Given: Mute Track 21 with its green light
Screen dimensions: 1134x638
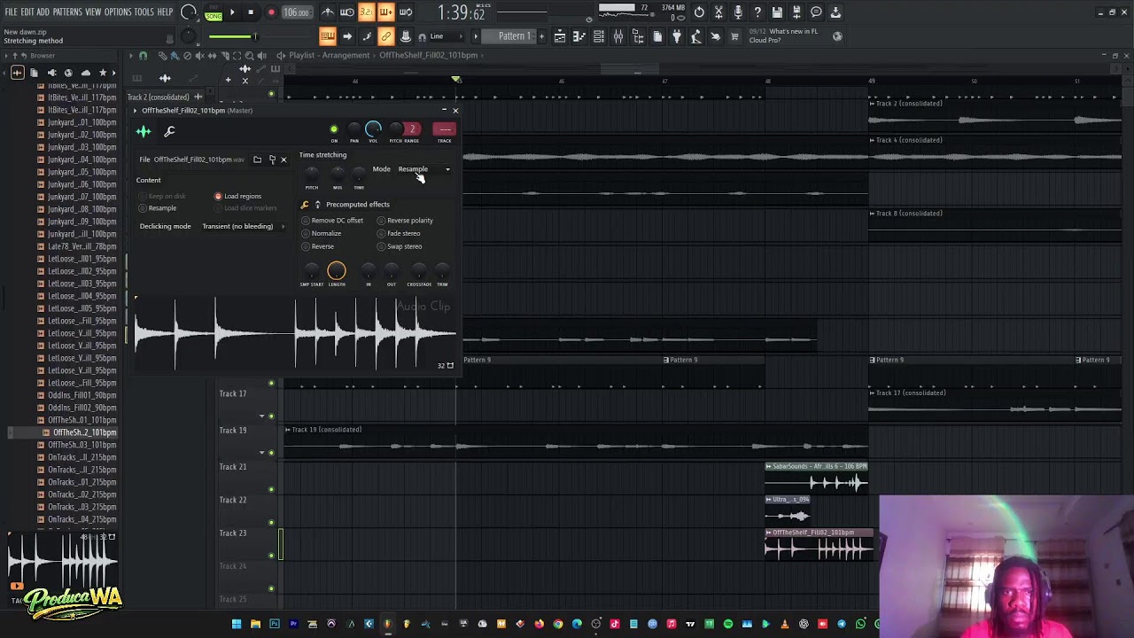Looking at the screenshot, I should tap(271, 489).
